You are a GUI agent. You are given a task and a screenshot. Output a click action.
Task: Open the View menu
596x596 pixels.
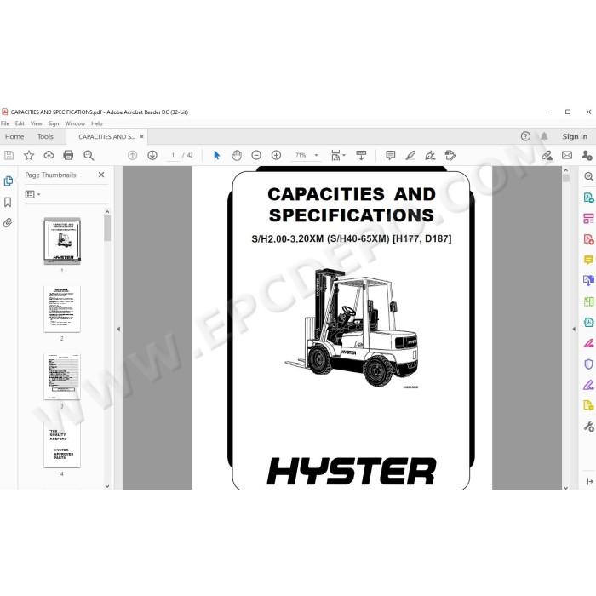point(37,123)
